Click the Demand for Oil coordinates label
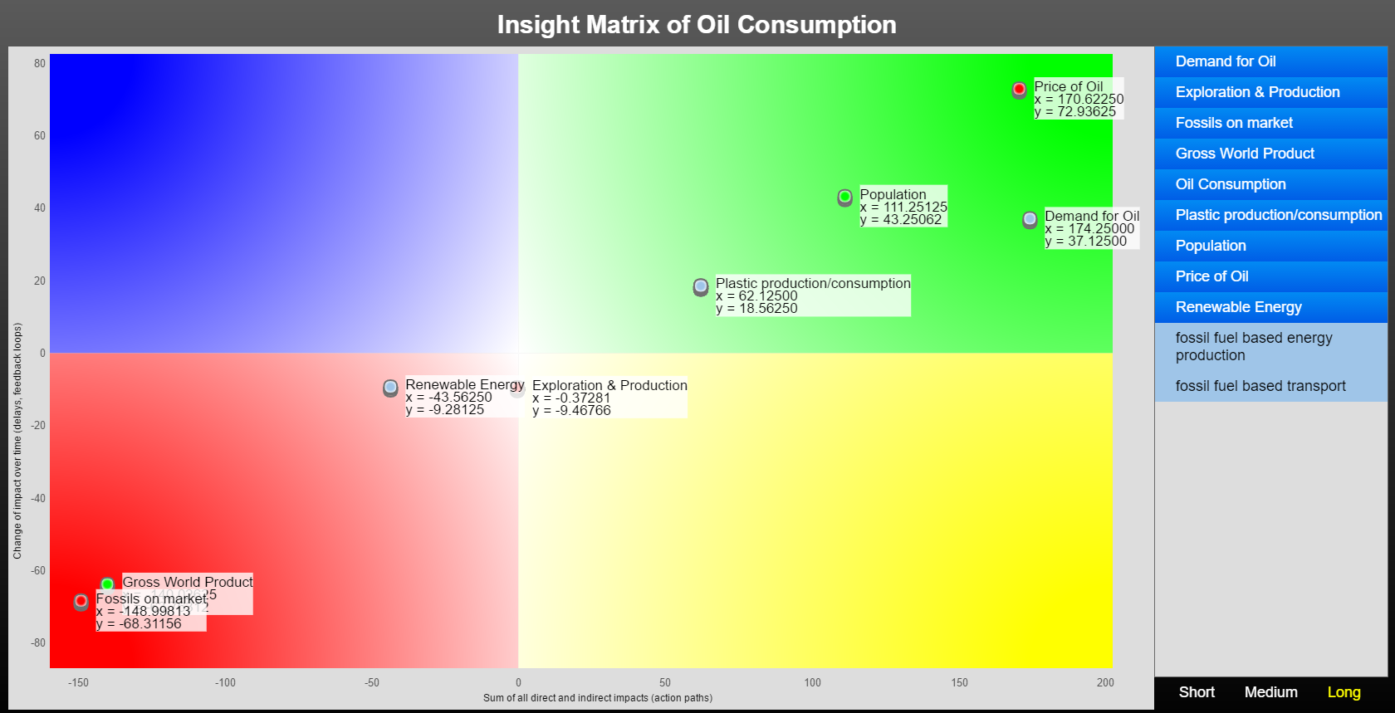Viewport: 1395px width, 713px height. tap(1092, 228)
